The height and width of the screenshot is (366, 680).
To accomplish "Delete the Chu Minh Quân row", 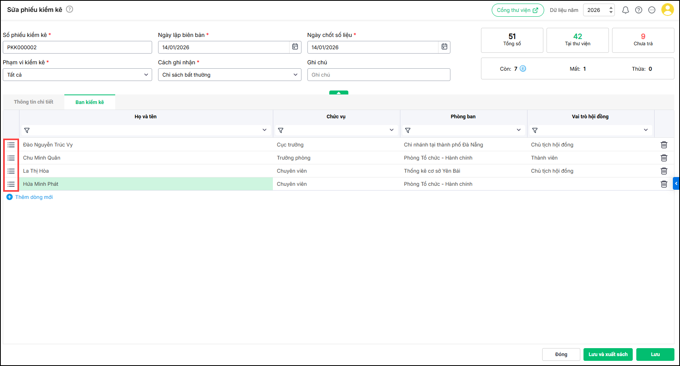I will [664, 158].
